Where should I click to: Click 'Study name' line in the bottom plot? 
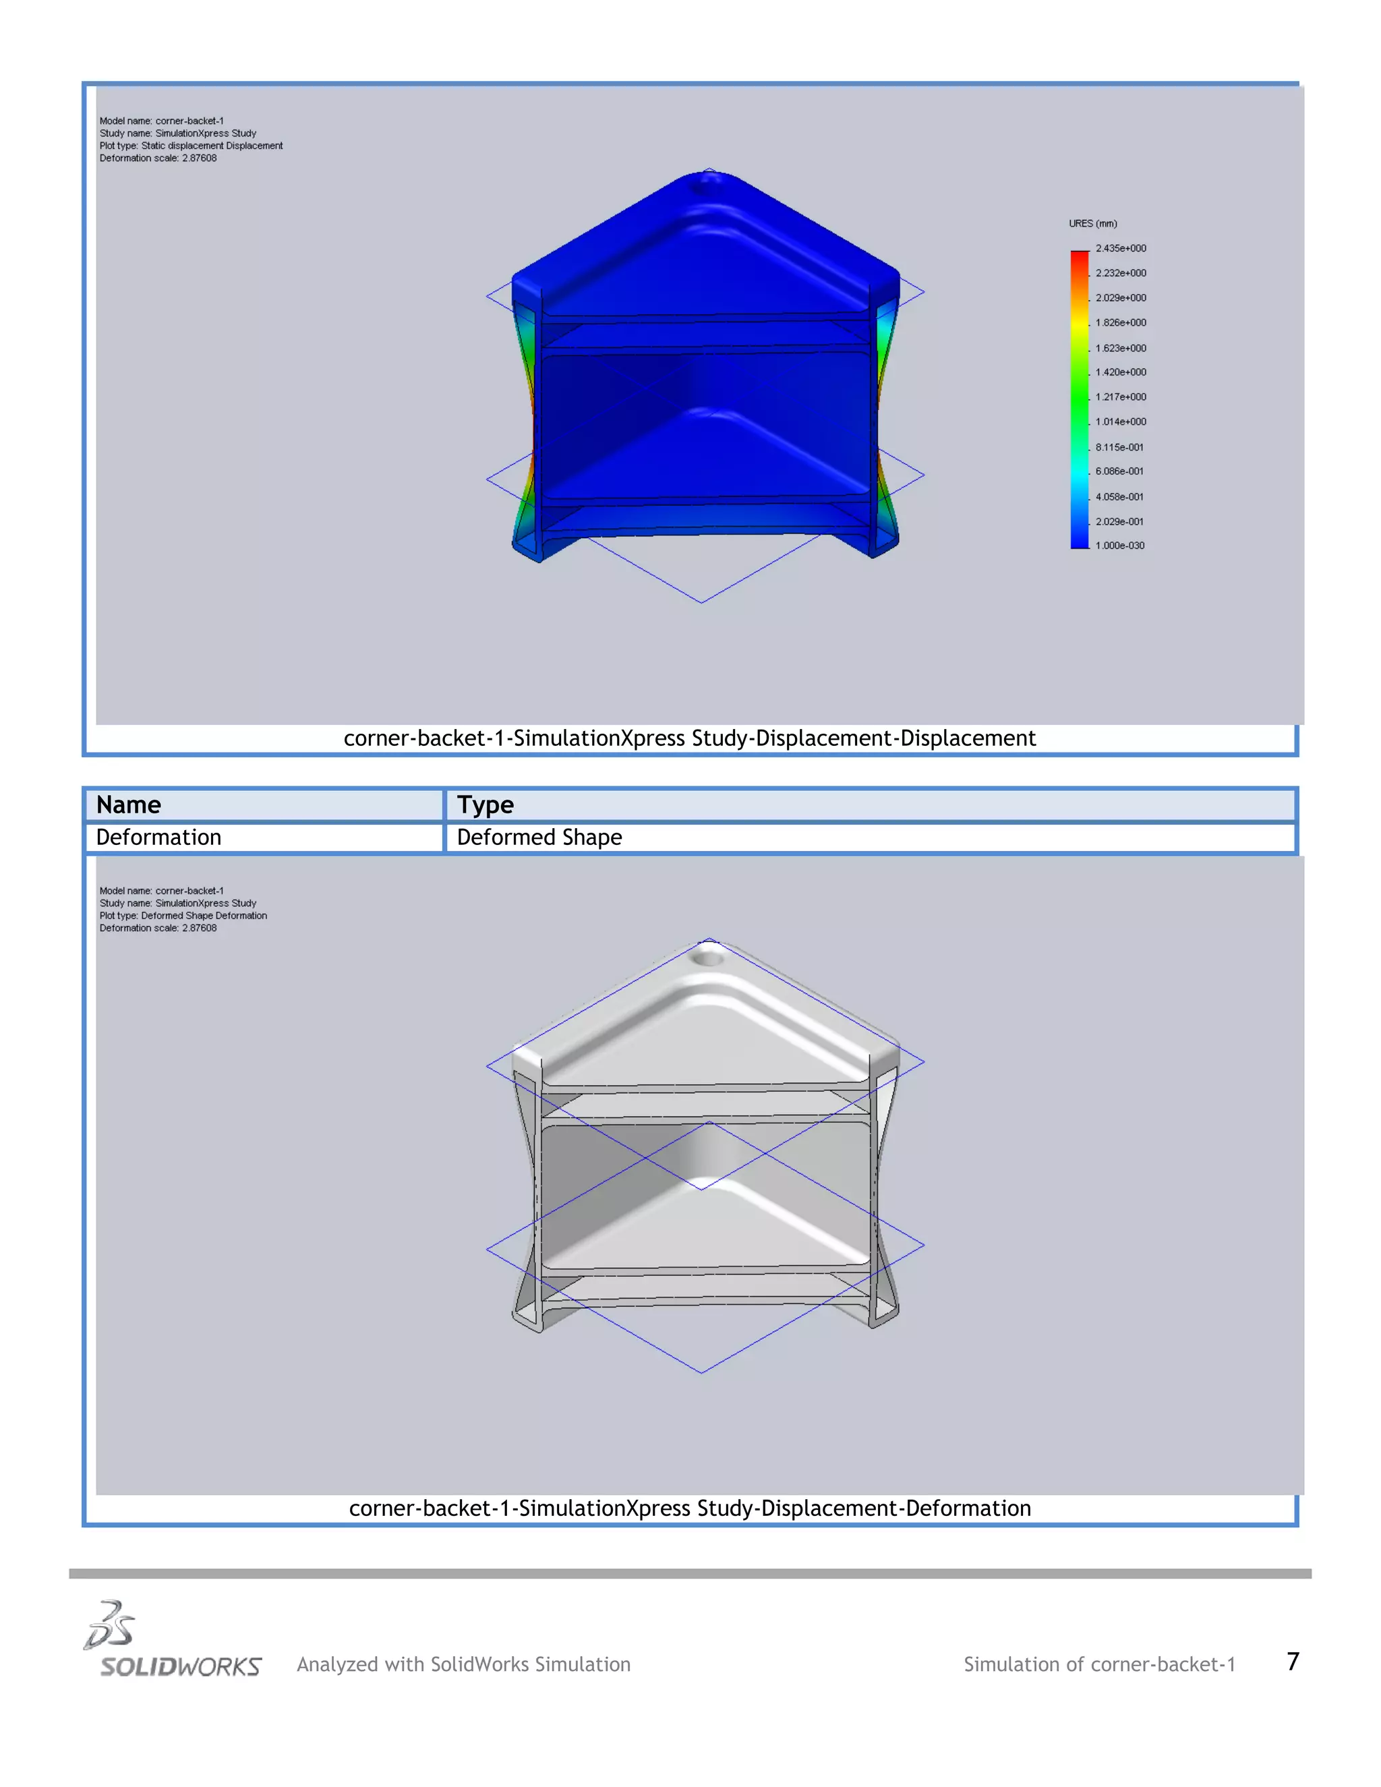(177, 904)
